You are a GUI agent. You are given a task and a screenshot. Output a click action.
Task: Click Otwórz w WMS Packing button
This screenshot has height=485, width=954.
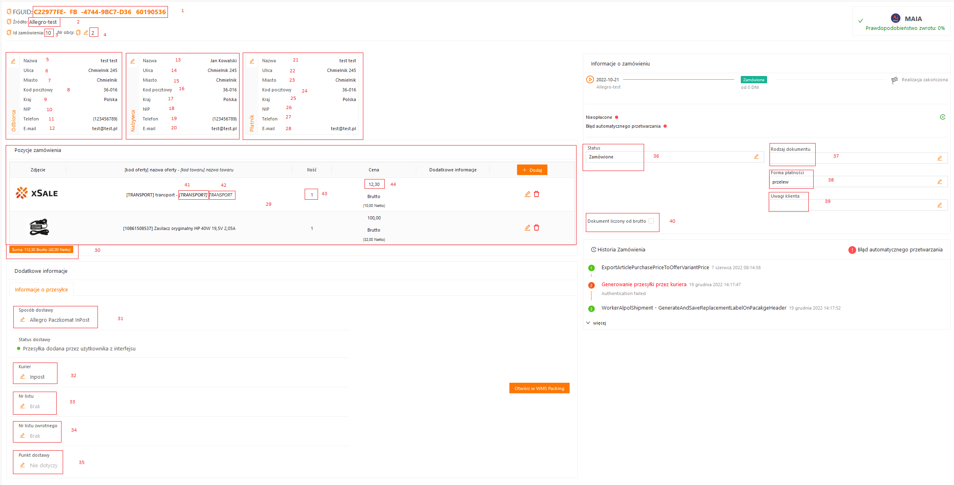tap(539, 388)
